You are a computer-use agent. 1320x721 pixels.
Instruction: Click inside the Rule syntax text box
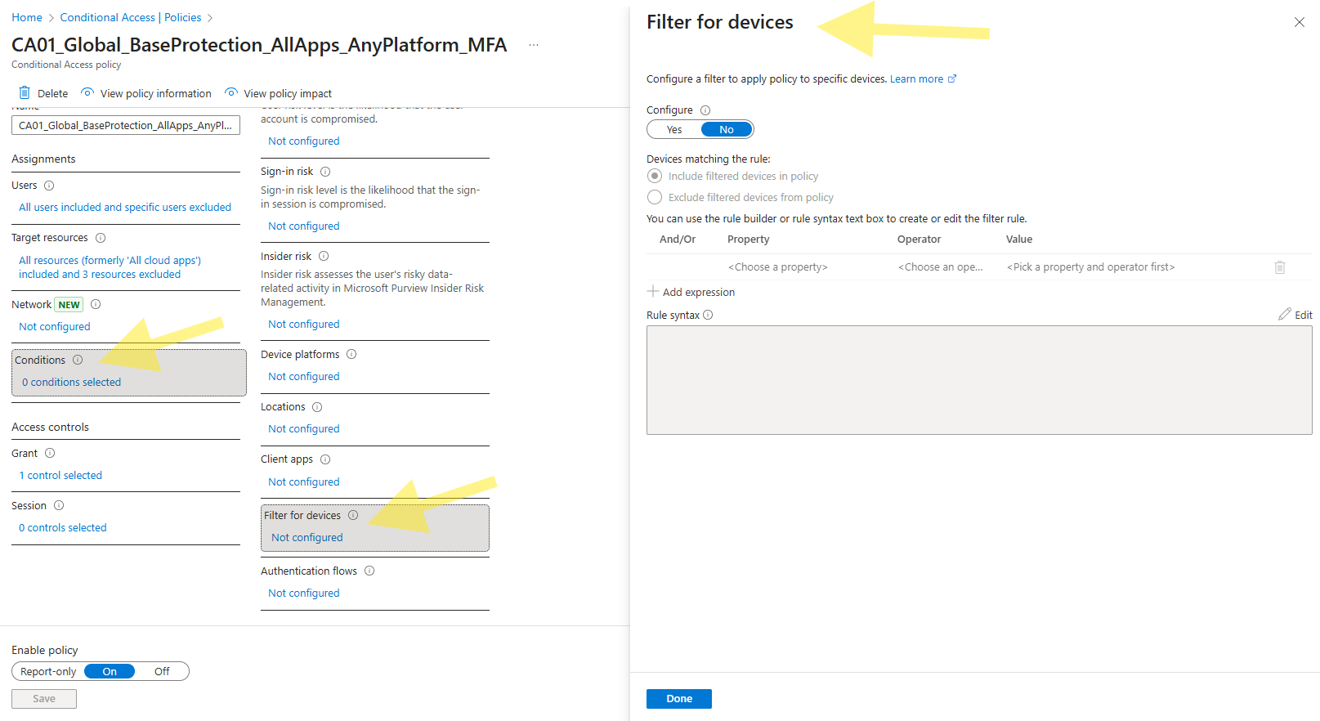coord(979,380)
